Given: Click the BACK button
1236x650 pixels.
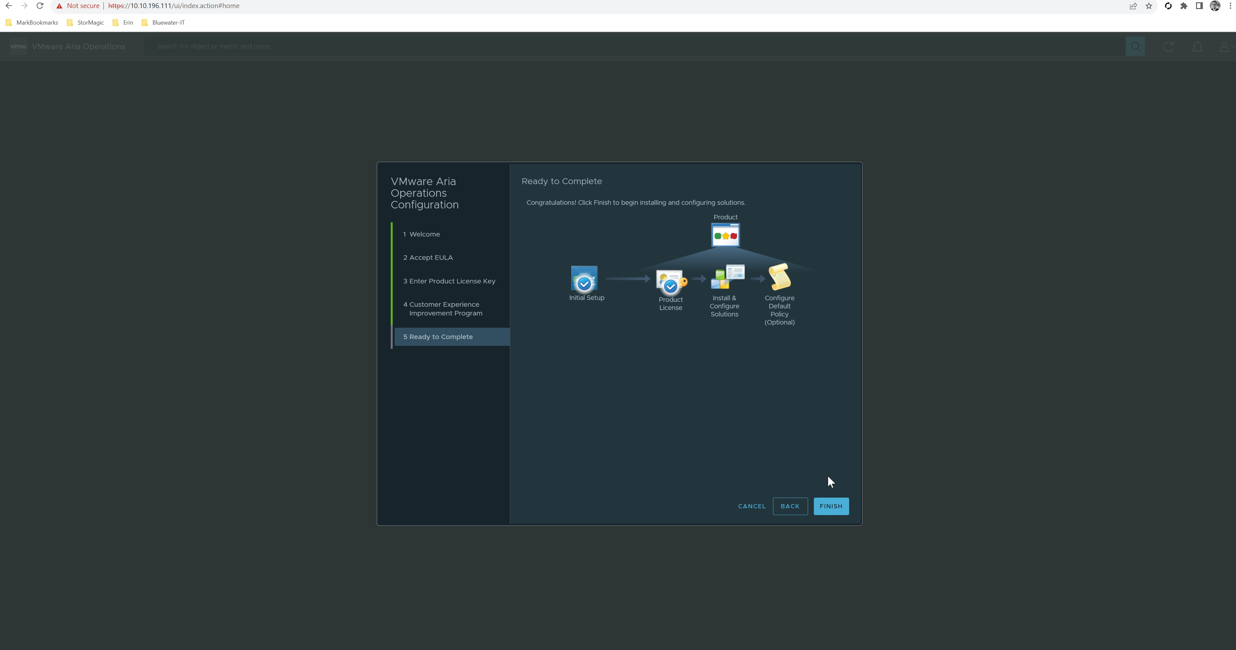Looking at the screenshot, I should pyautogui.click(x=790, y=506).
